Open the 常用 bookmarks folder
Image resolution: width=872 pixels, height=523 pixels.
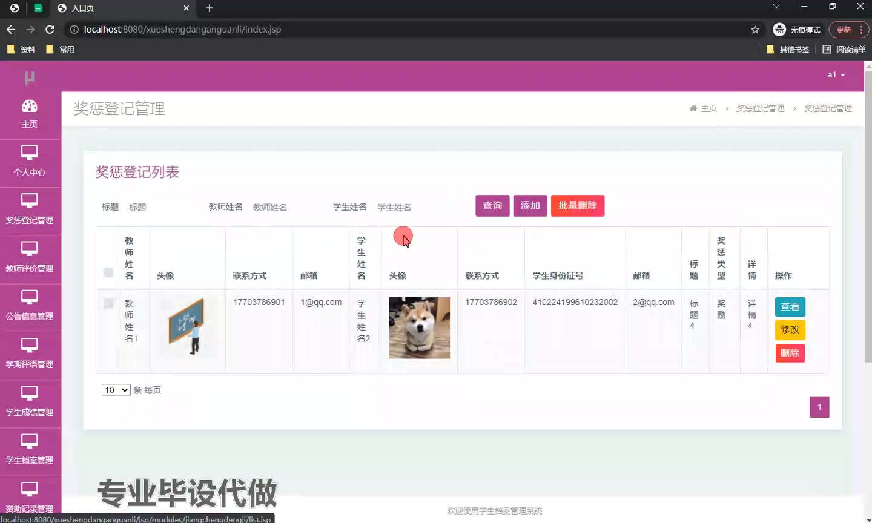coord(61,49)
